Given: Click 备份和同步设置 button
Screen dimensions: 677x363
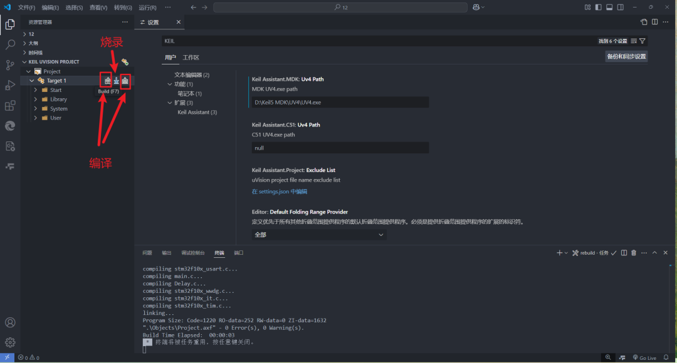Looking at the screenshot, I should (x=626, y=56).
